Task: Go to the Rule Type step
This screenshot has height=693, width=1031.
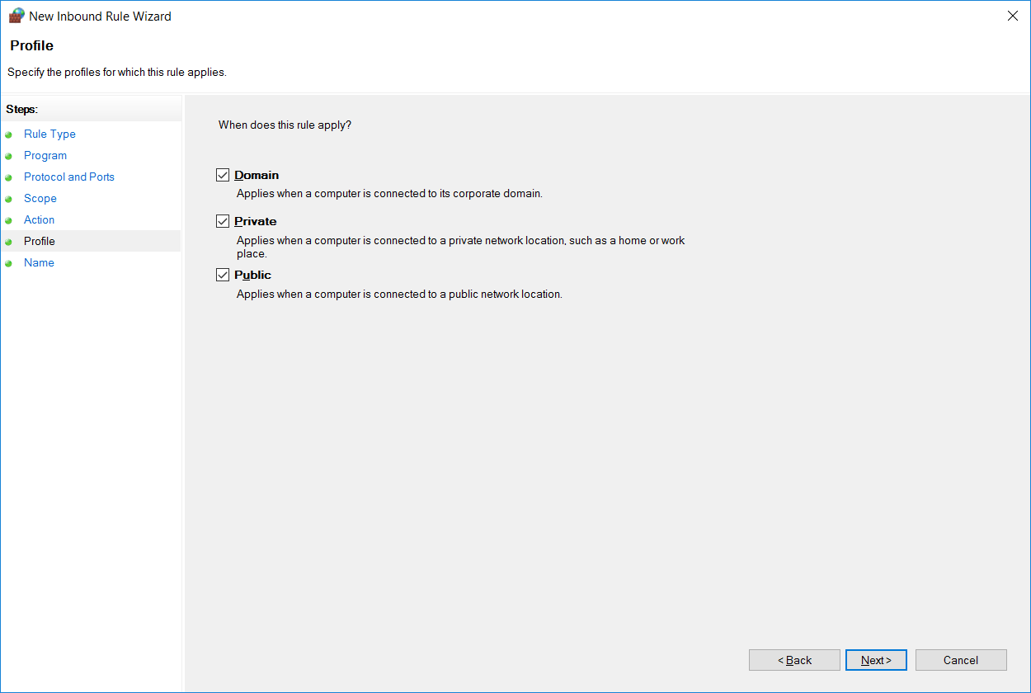Action: (x=49, y=134)
